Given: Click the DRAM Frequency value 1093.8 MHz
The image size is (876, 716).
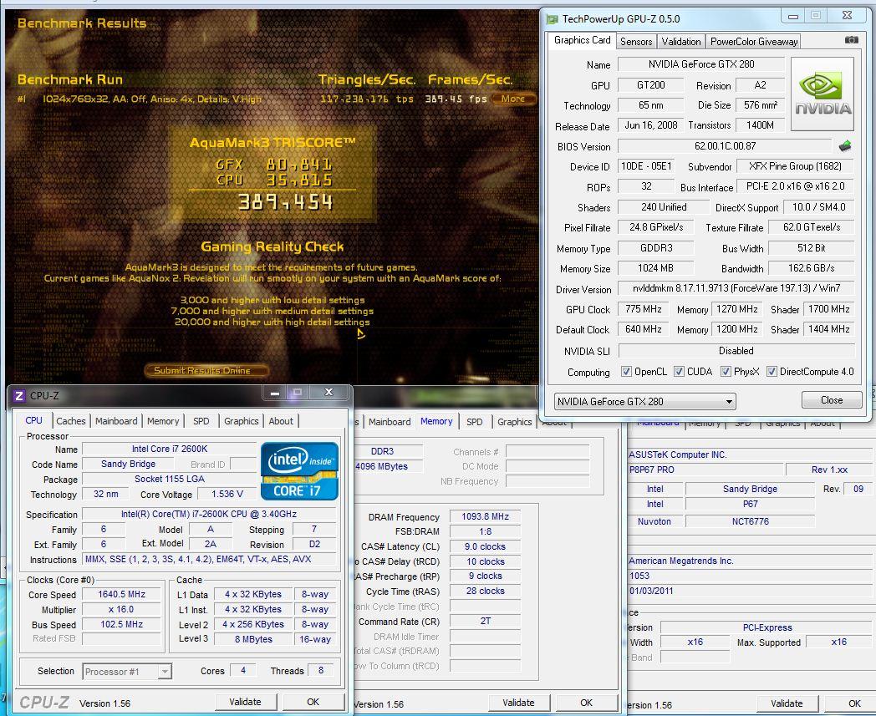Looking at the screenshot, I should (x=485, y=516).
